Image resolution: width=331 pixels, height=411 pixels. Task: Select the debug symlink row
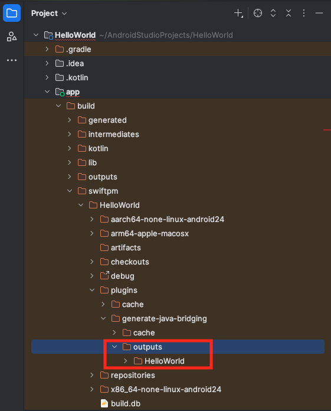tap(178, 276)
